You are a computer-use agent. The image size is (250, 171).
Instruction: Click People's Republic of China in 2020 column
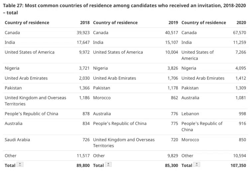pos(202,126)
